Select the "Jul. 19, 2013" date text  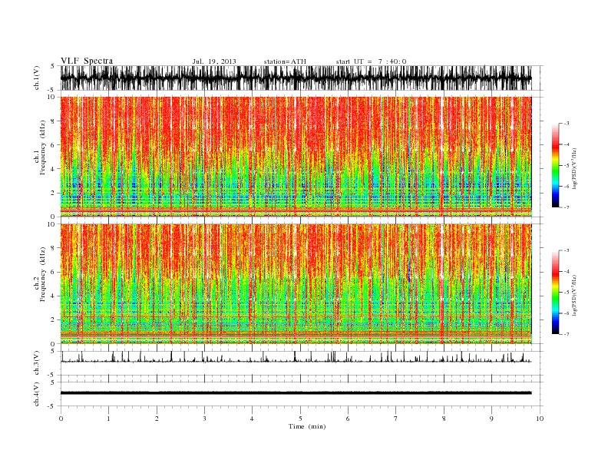click(214, 61)
